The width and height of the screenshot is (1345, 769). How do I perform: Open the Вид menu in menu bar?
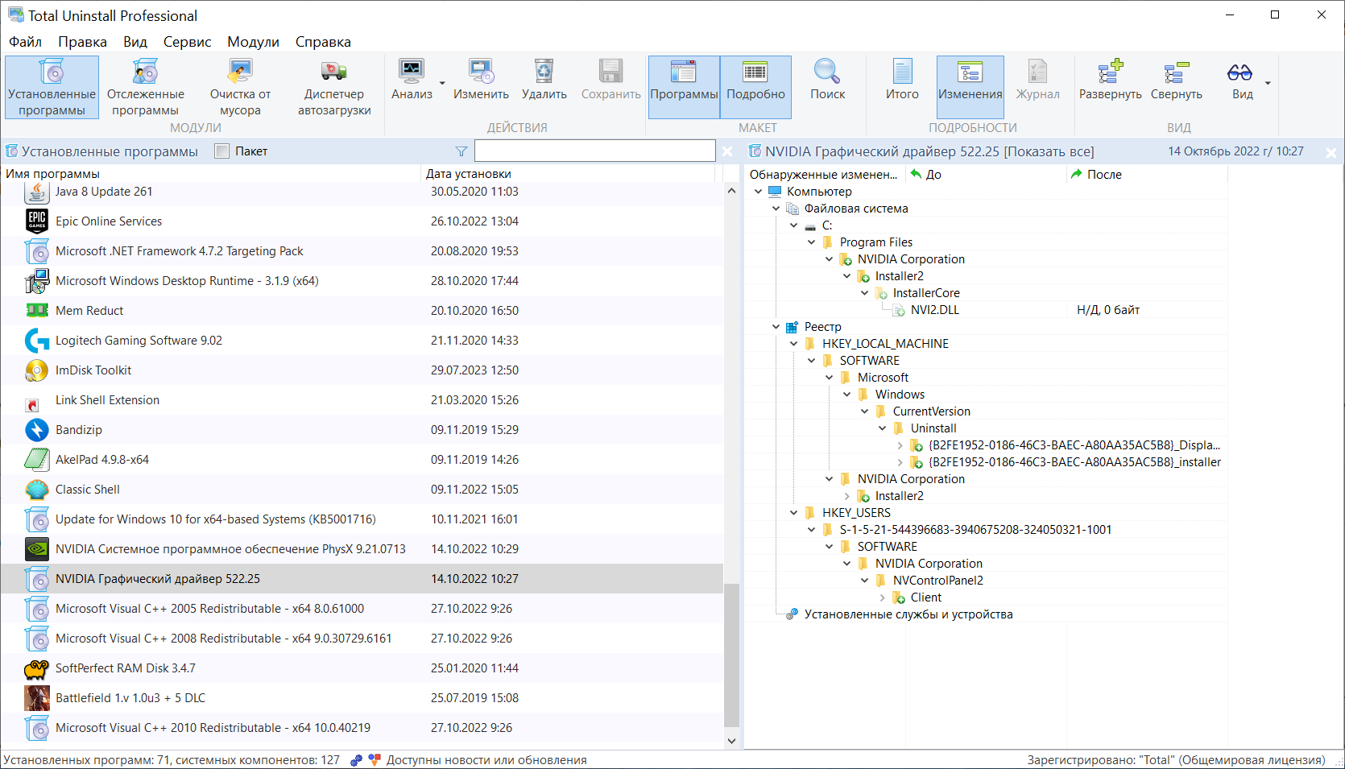tap(135, 42)
